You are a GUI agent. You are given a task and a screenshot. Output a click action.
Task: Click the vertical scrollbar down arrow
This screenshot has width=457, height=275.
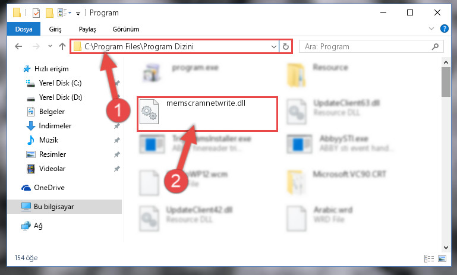446,247
